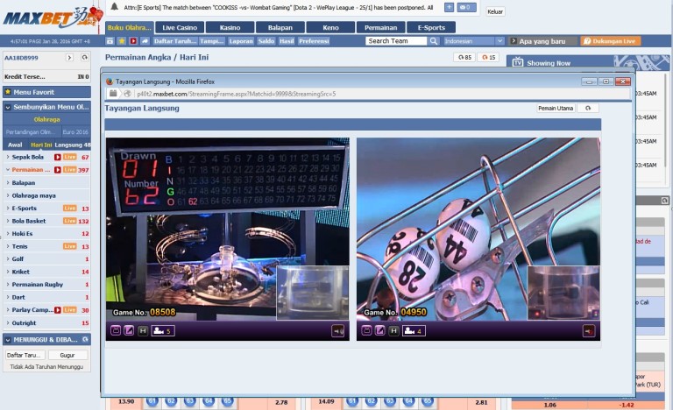
Task: Open the Indonesian language dropdown
Action: tap(474, 41)
